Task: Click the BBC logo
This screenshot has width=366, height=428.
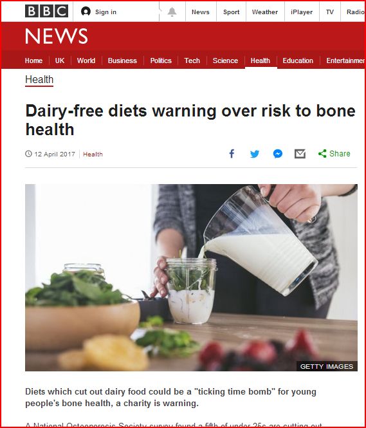Action: coord(47,12)
